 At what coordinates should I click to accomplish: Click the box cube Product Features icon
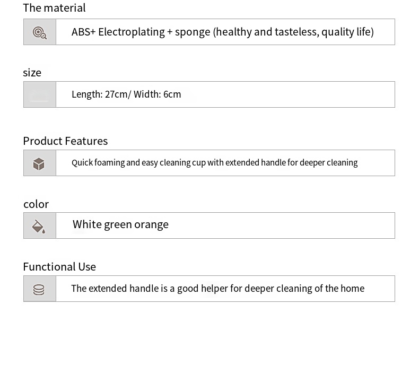click(x=39, y=163)
